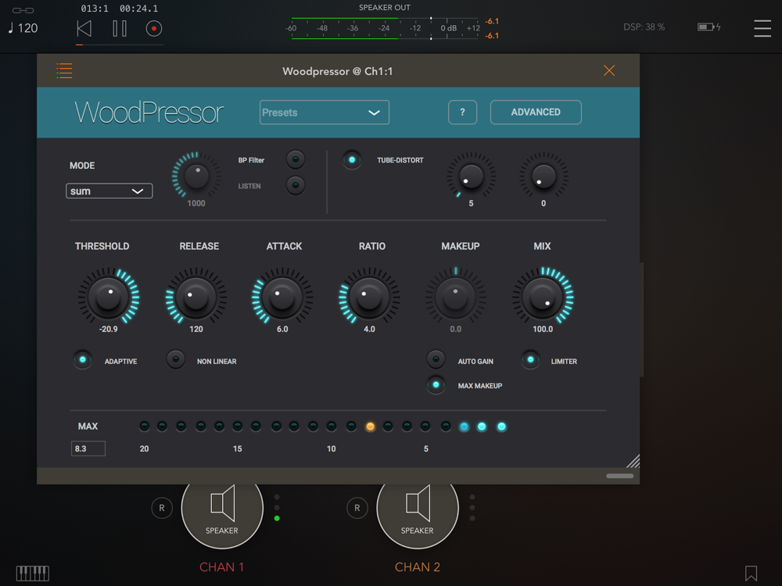This screenshot has width=782, height=586.
Task: Click the attack value 6.0
Action: (282, 329)
